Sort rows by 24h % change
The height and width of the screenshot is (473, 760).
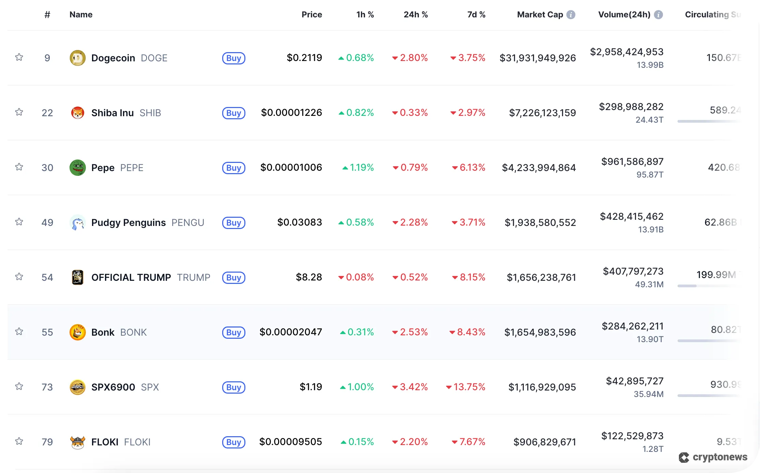tap(416, 15)
